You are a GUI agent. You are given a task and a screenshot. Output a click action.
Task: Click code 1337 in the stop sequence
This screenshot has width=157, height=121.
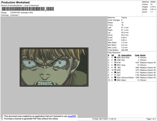pos(137,63)
